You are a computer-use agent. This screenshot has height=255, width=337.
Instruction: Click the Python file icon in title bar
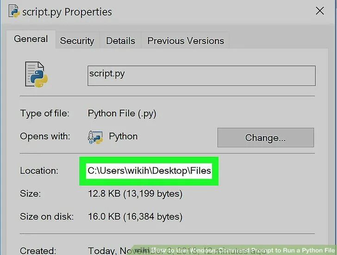[x=14, y=11]
